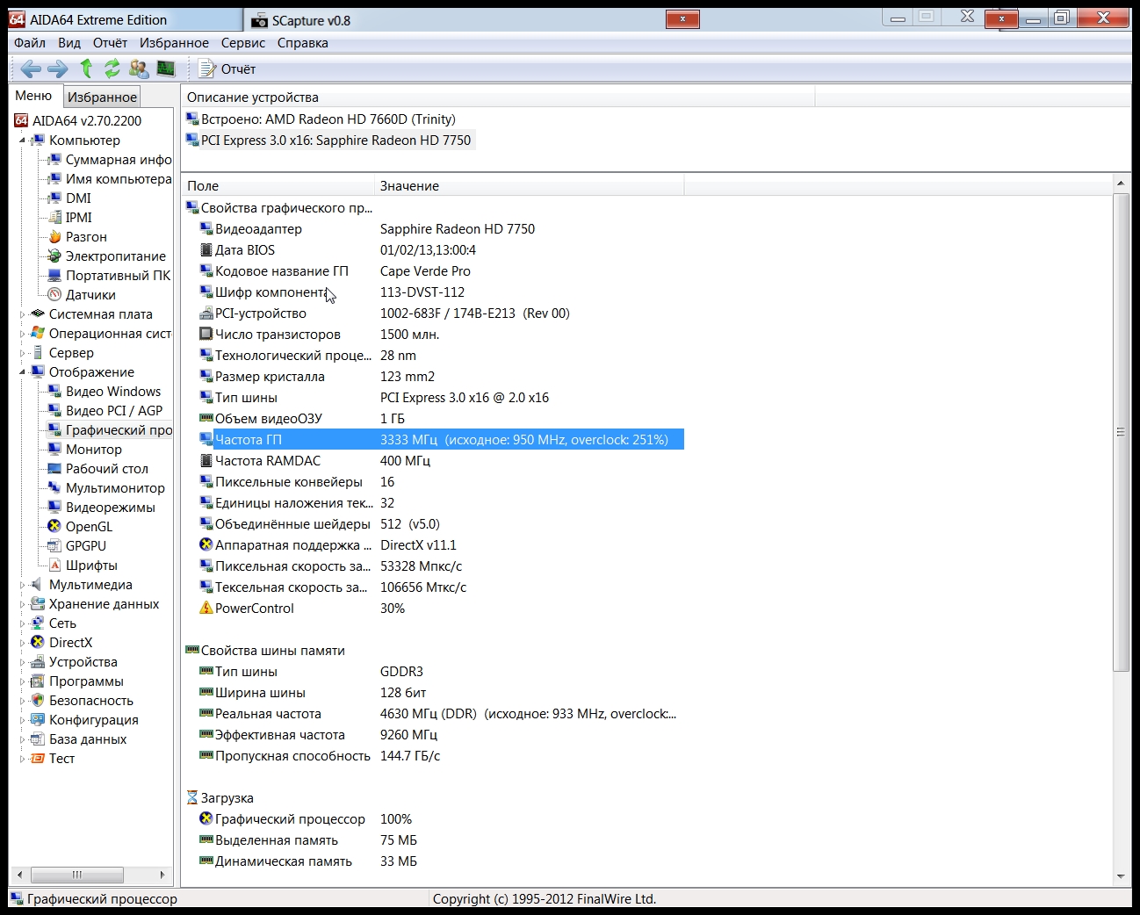Collapse the Компьютер tree node
1140x915 pixels.
pyautogui.click(x=22, y=140)
